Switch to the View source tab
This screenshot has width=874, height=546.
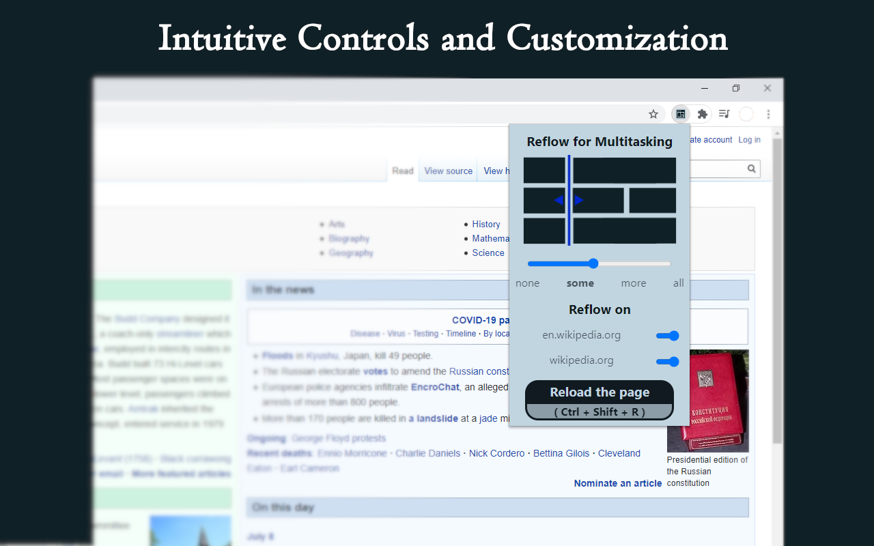click(x=449, y=171)
